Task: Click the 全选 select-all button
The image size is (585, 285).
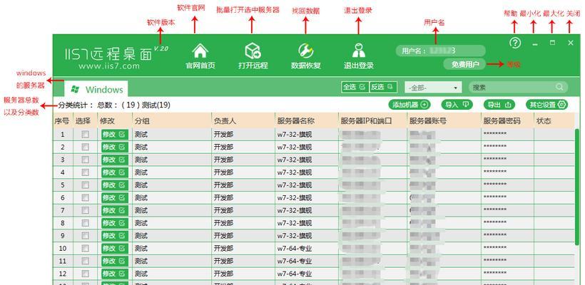Action: coord(355,87)
